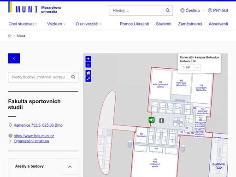Click the top search magnifier icon
236x177 pixels.
click(168, 11)
